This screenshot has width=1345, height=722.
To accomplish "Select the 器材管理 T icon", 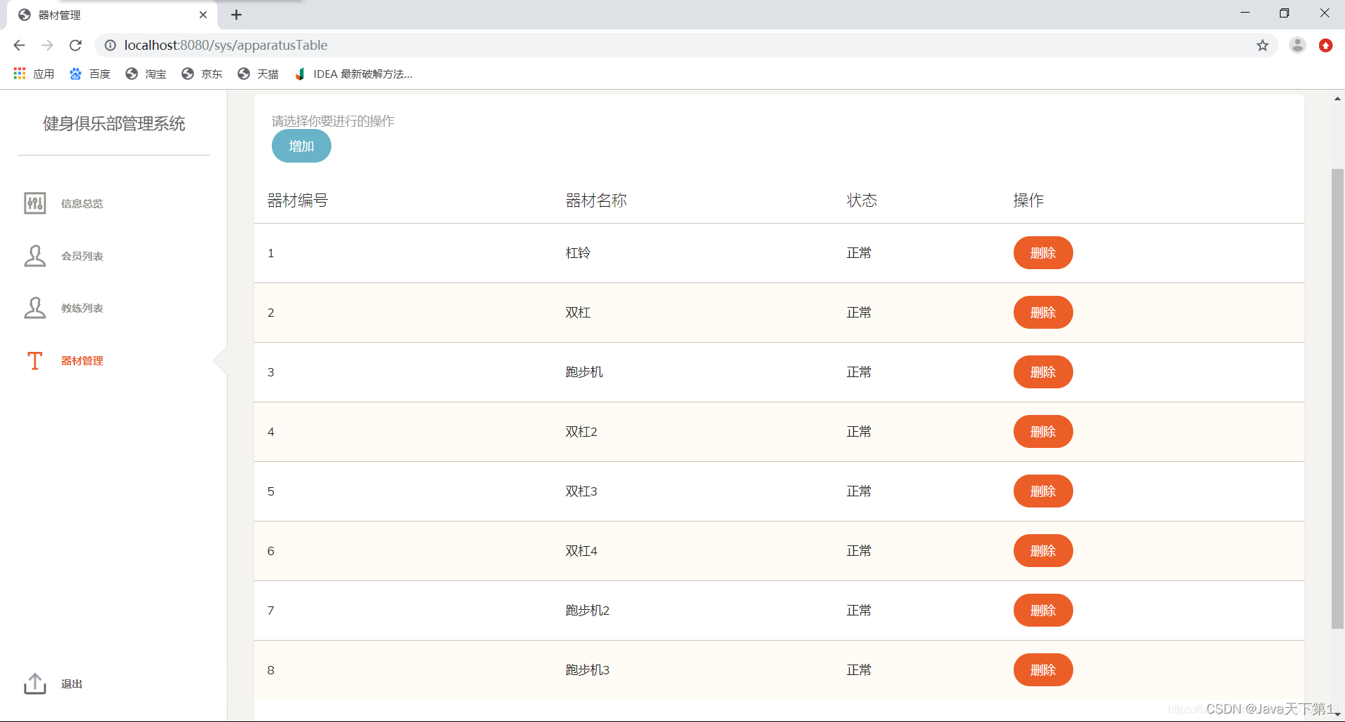I will pos(35,360).
